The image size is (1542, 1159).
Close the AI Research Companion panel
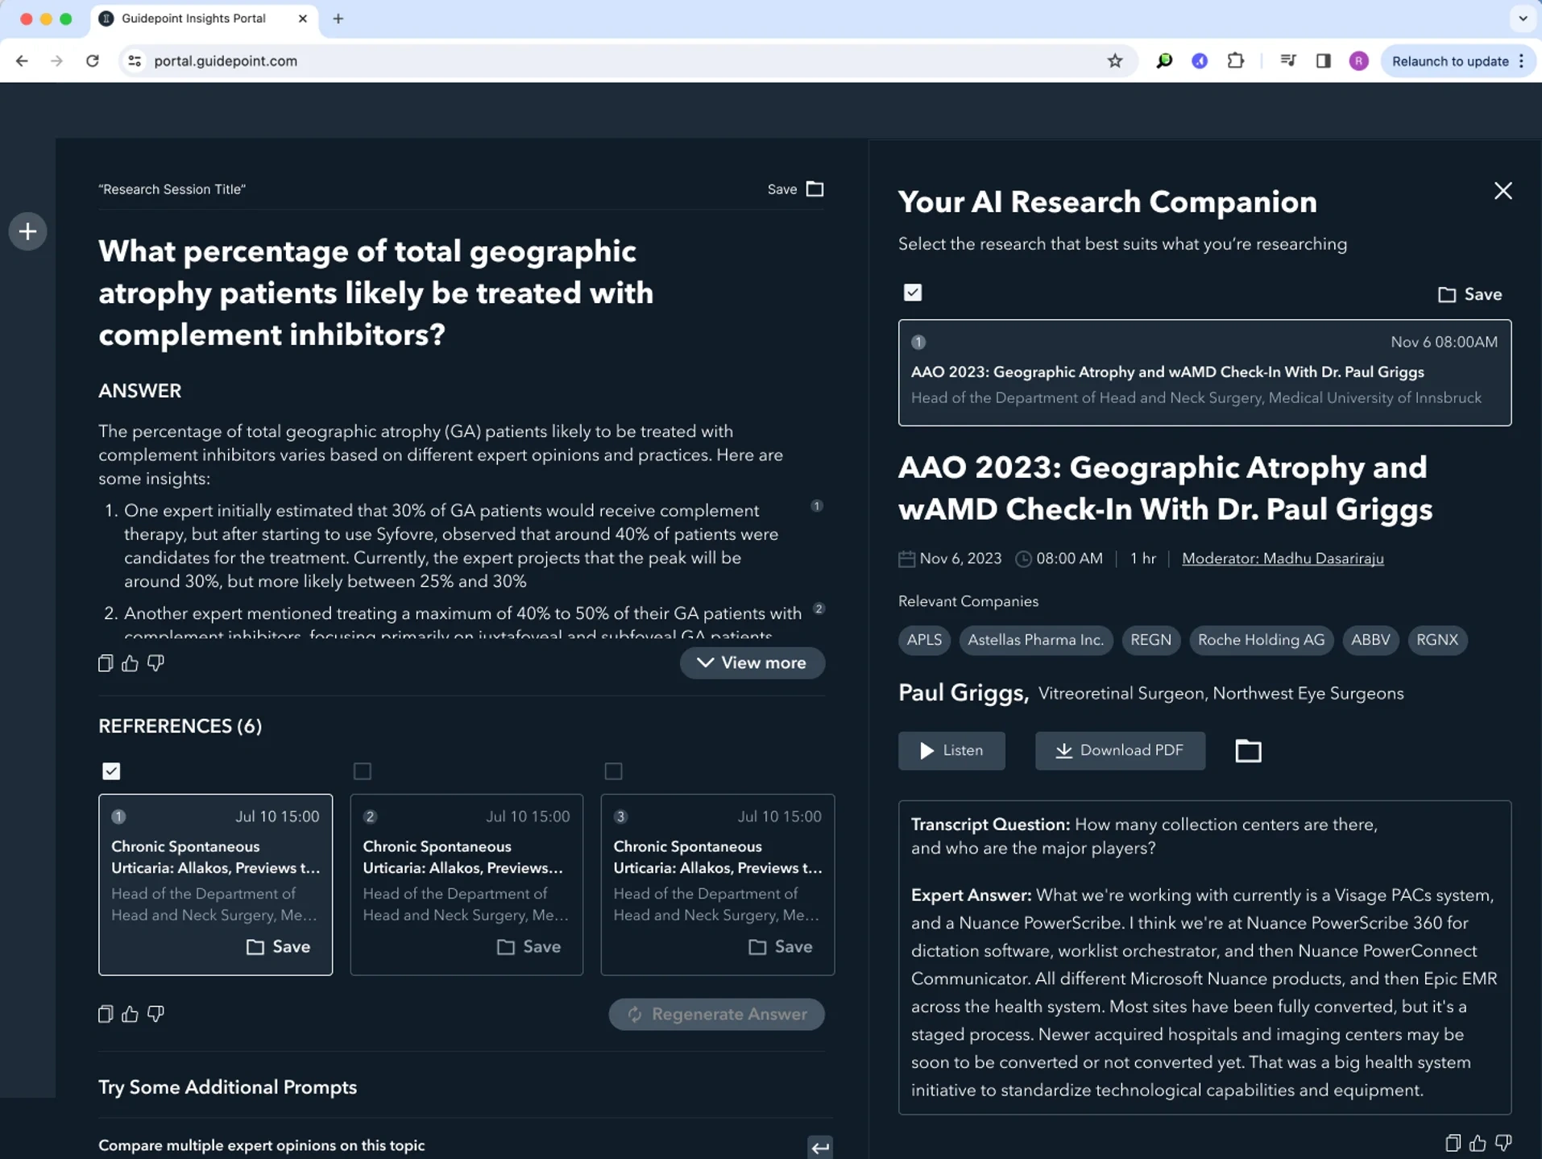click(1503, 191)
